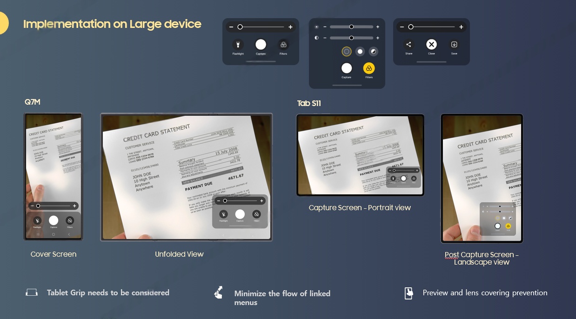Screen dimensions: 576x319
Task: Click the Unfolded View document preview
Action: [186, 177]
